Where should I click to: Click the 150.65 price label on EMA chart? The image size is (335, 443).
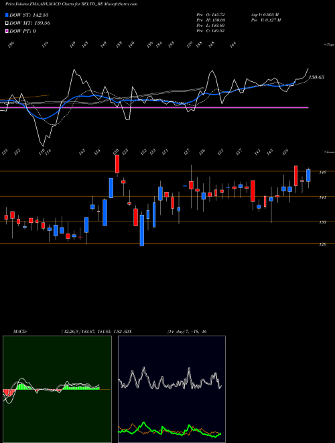(x=316, y=77)
